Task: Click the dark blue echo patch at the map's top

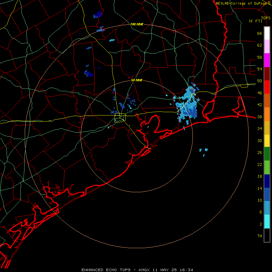Action: click(x=98, y=15)
